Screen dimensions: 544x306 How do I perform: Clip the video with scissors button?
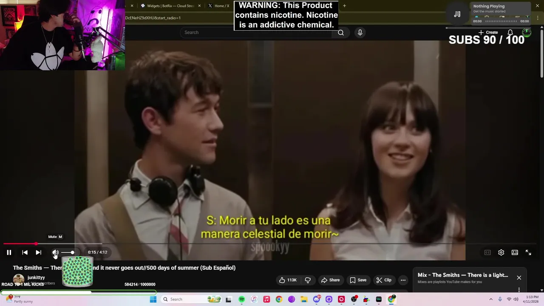point(384,280)
